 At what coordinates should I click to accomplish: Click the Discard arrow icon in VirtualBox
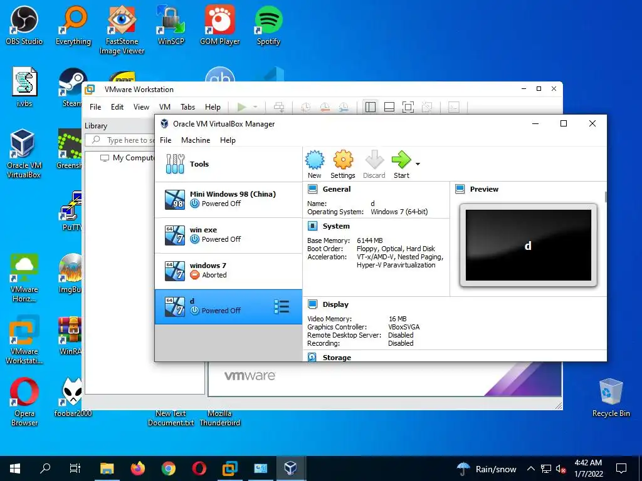coord(374,165)
